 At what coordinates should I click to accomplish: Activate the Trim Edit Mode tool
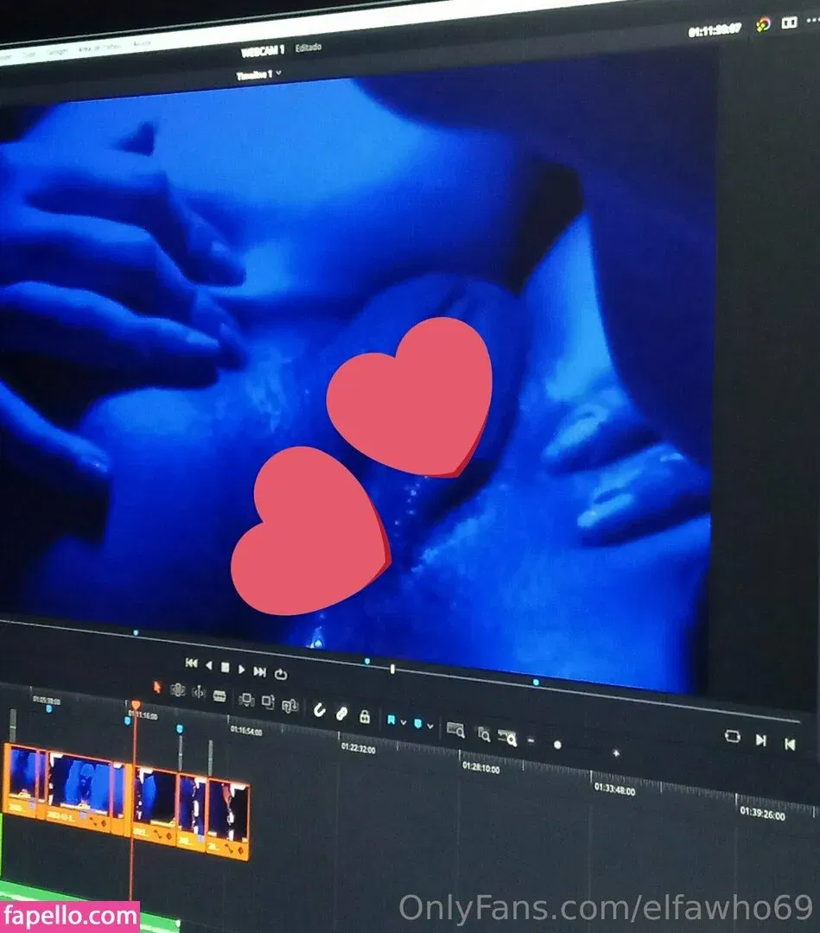point(178,690)
